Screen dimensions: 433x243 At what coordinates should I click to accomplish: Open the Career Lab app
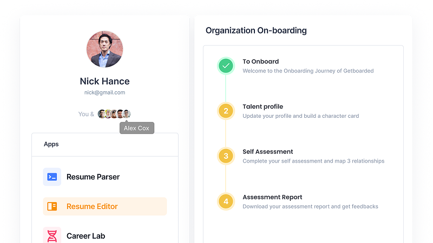[86, 236]
